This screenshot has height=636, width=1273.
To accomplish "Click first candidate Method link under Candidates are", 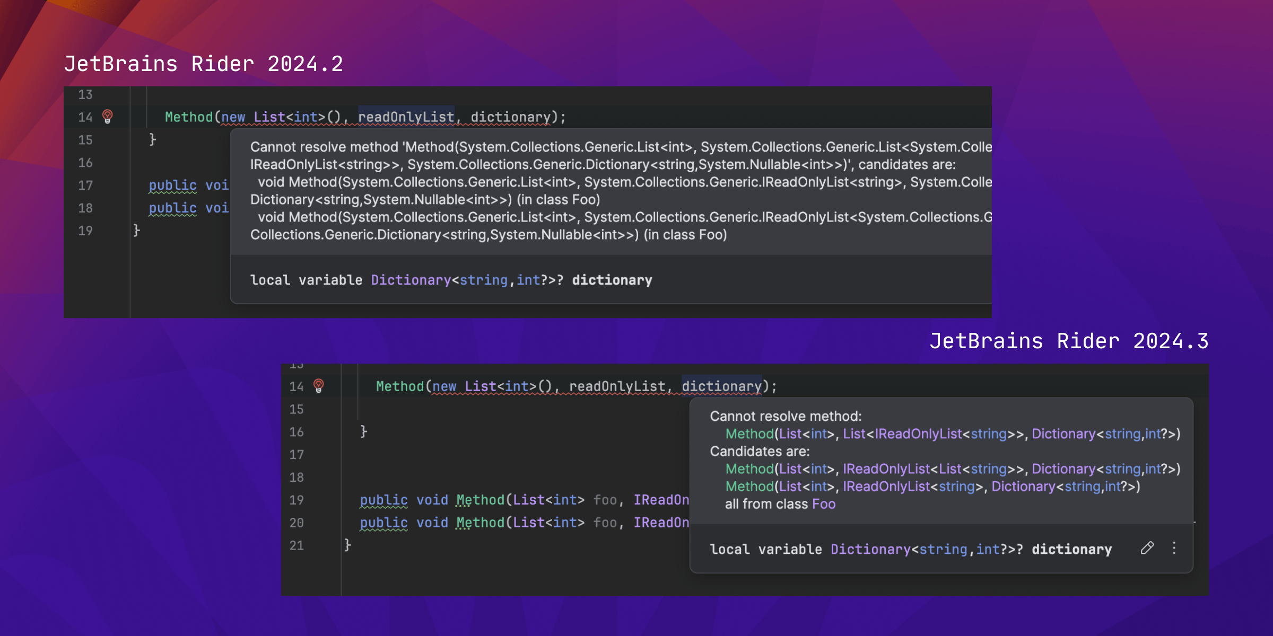I will click(x=749, y=469).
